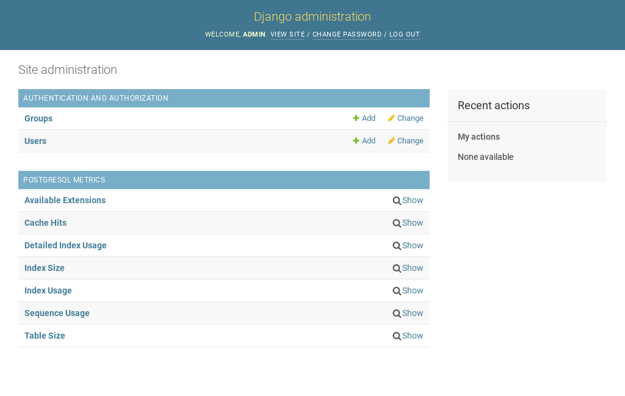This screenshot has width=625, height=396.
Task: Click magnifier icon beside Sequence Usage
Action: (397, 314)
